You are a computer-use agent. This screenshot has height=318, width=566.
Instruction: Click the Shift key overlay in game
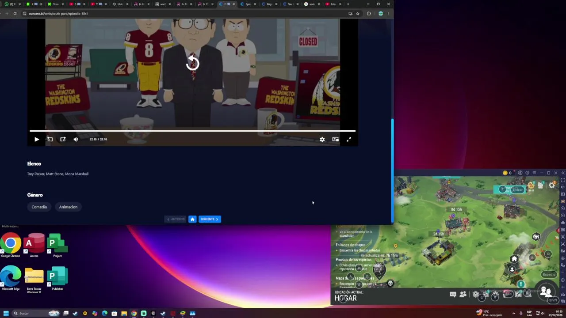(553, 300)
